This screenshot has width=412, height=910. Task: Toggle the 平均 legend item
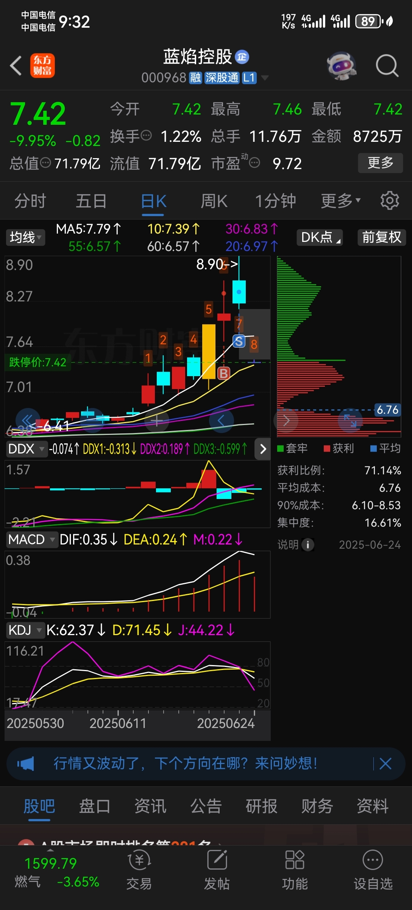[x=385, y=448]
